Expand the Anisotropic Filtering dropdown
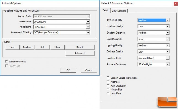This screenshot has width=178, height=109. click(62, 32)
